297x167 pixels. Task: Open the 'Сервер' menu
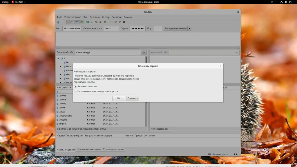point(106,17)
